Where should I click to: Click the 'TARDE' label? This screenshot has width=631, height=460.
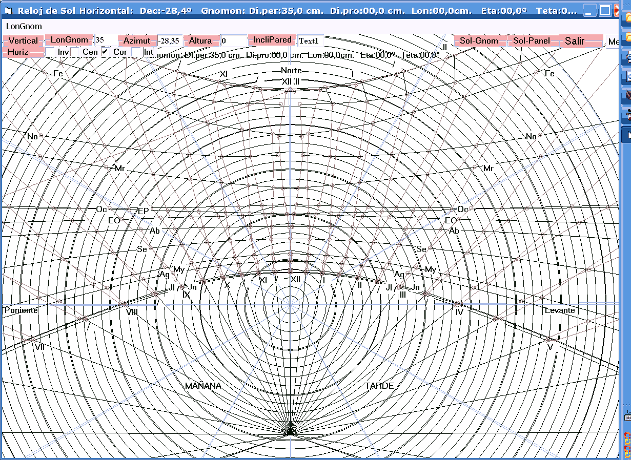pos(379,386)
